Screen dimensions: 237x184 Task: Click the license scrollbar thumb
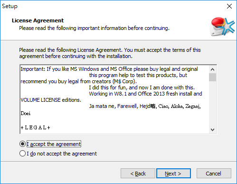(x=212, y=77)
